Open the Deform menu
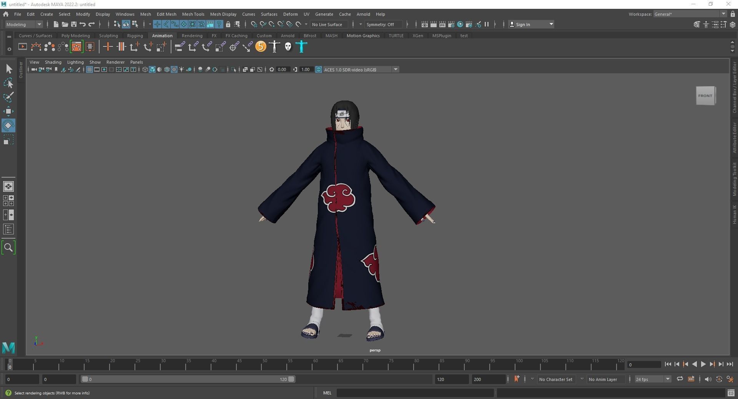 coord(290,14)
